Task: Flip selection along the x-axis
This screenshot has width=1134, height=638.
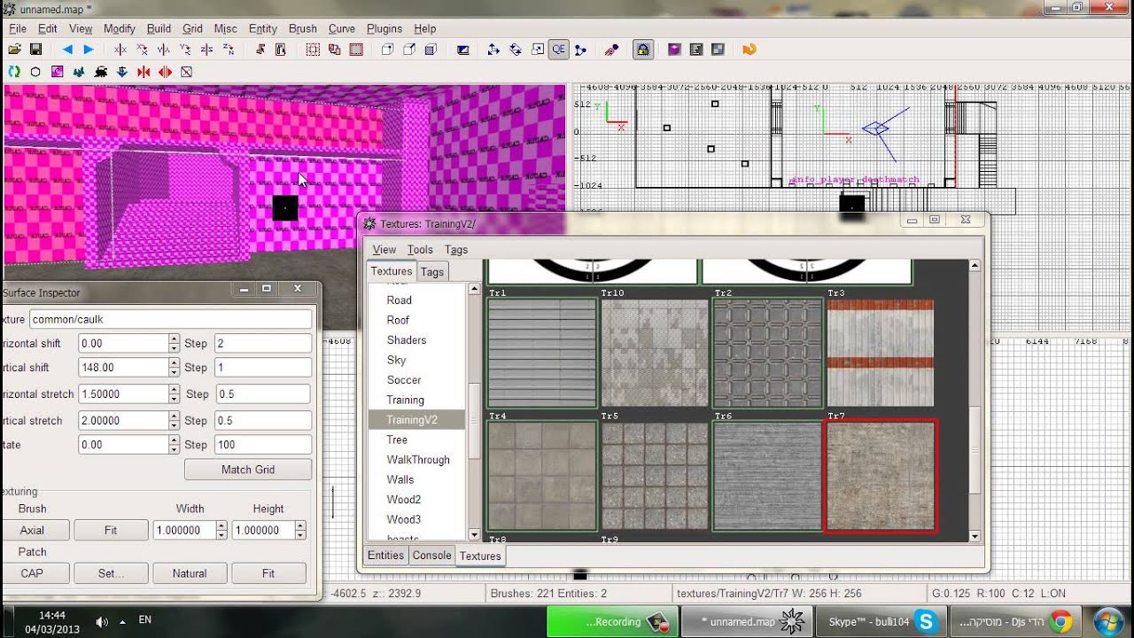Action: coord(120,50)
